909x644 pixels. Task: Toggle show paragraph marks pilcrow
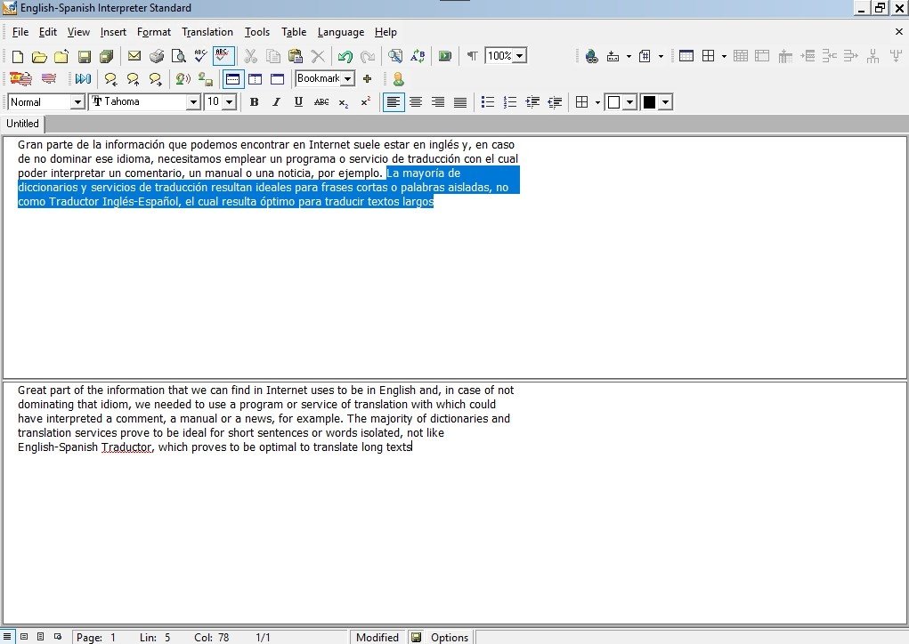[x=473, y=56]
